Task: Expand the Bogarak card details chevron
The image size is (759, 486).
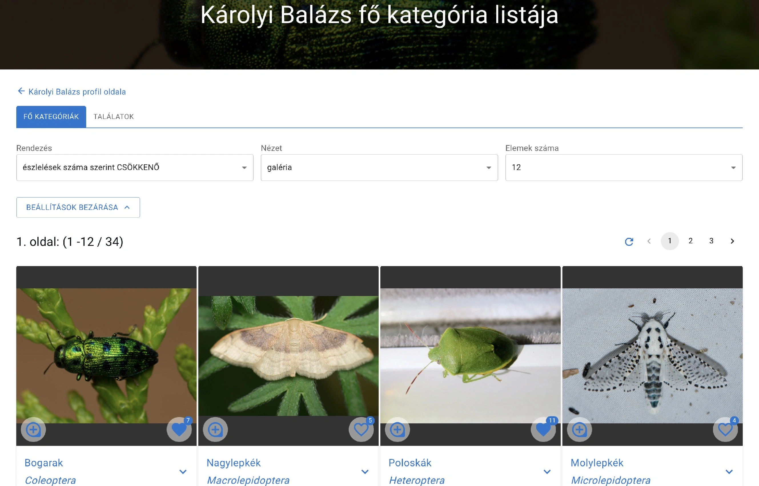Action: (x=183, y=472)
